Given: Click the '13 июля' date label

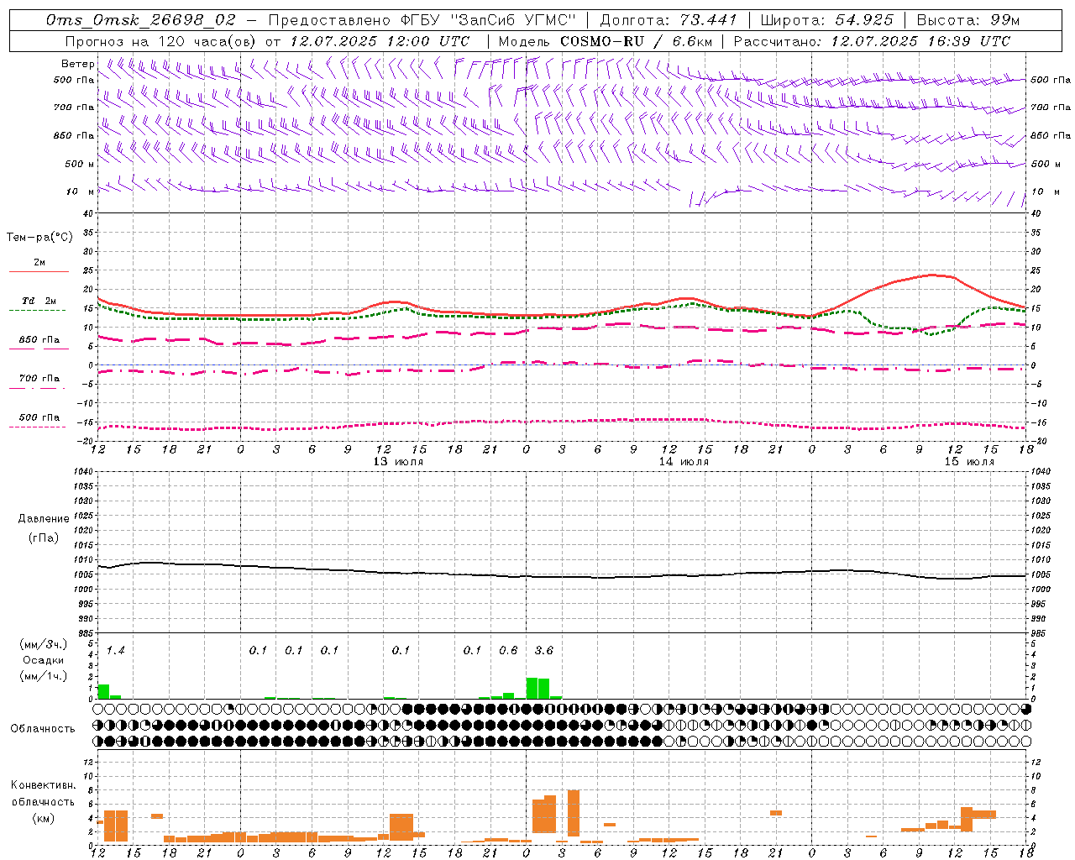Looking at the screenshot, I should pyautogui.click(x=399, y=462).
